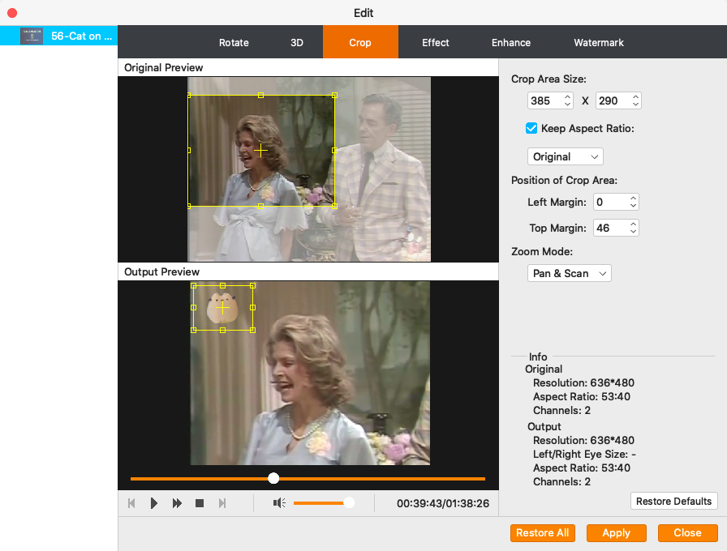Click the watermark box top-left handle in Output Preview
The image size is (727, 551).
pos(194,286)
